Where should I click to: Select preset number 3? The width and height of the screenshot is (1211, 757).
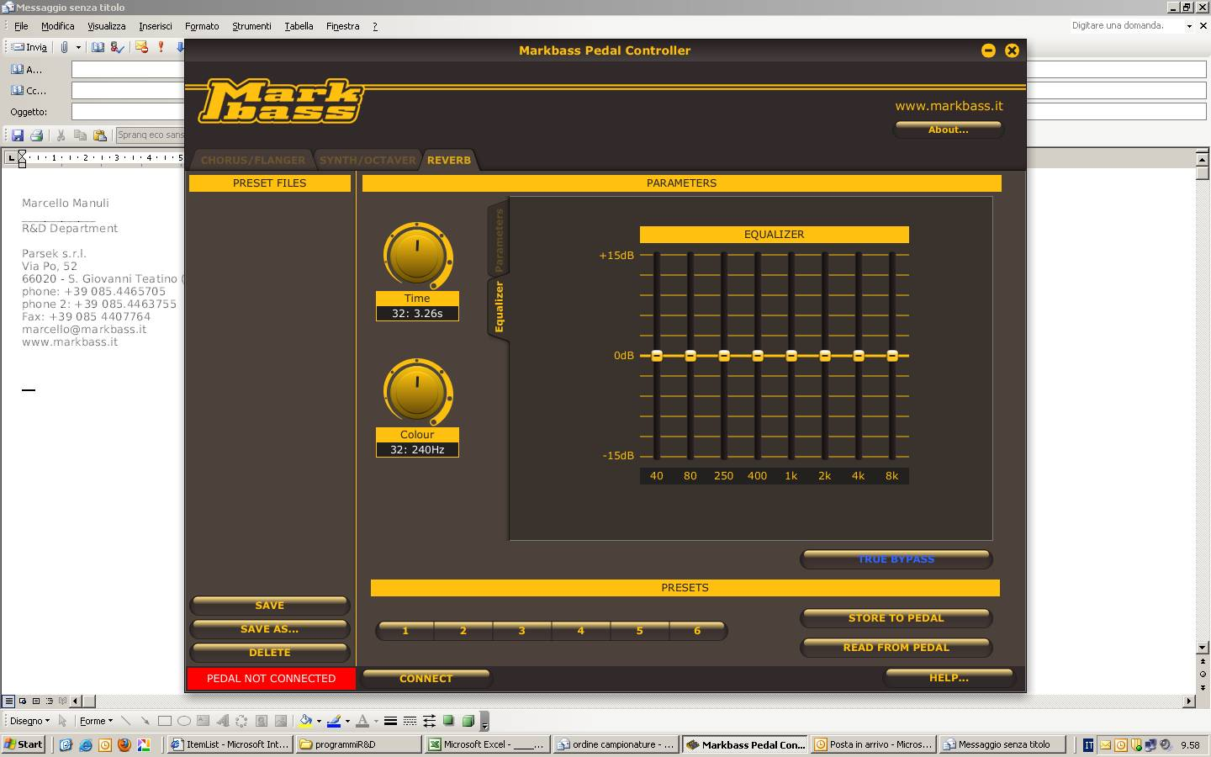(522, 631)
